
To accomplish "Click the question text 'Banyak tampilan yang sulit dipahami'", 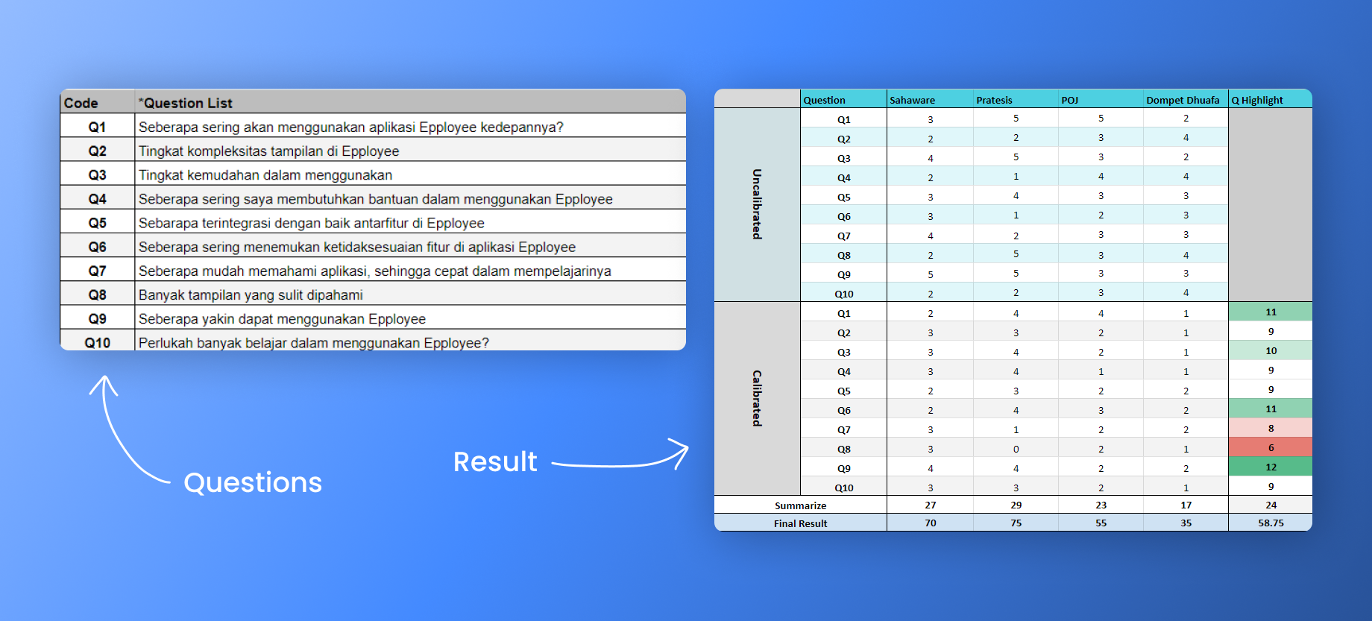I will click(x=251, y=295).
